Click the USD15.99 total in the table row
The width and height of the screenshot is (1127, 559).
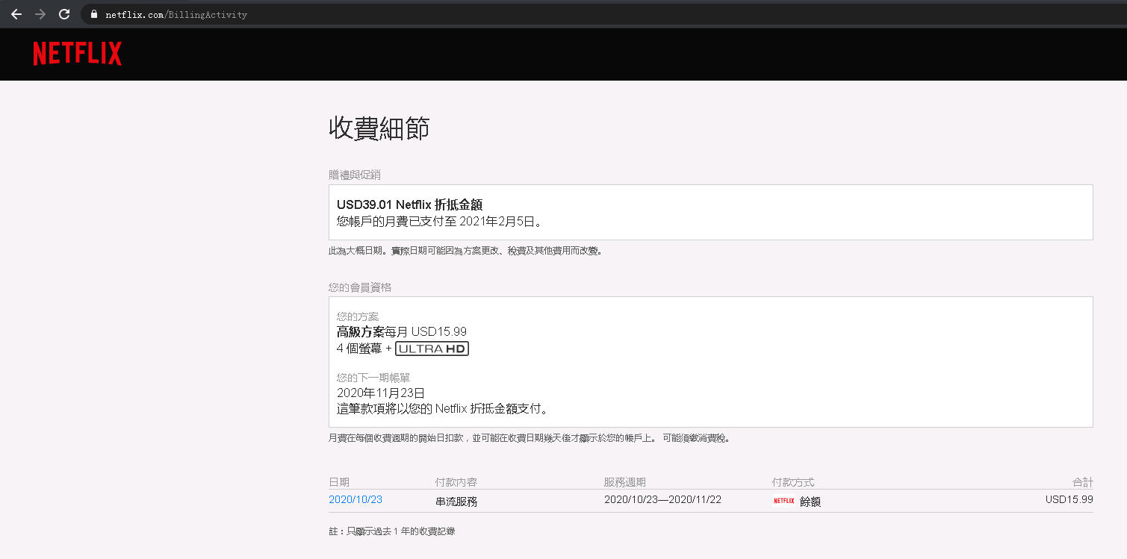(1069, 499)
